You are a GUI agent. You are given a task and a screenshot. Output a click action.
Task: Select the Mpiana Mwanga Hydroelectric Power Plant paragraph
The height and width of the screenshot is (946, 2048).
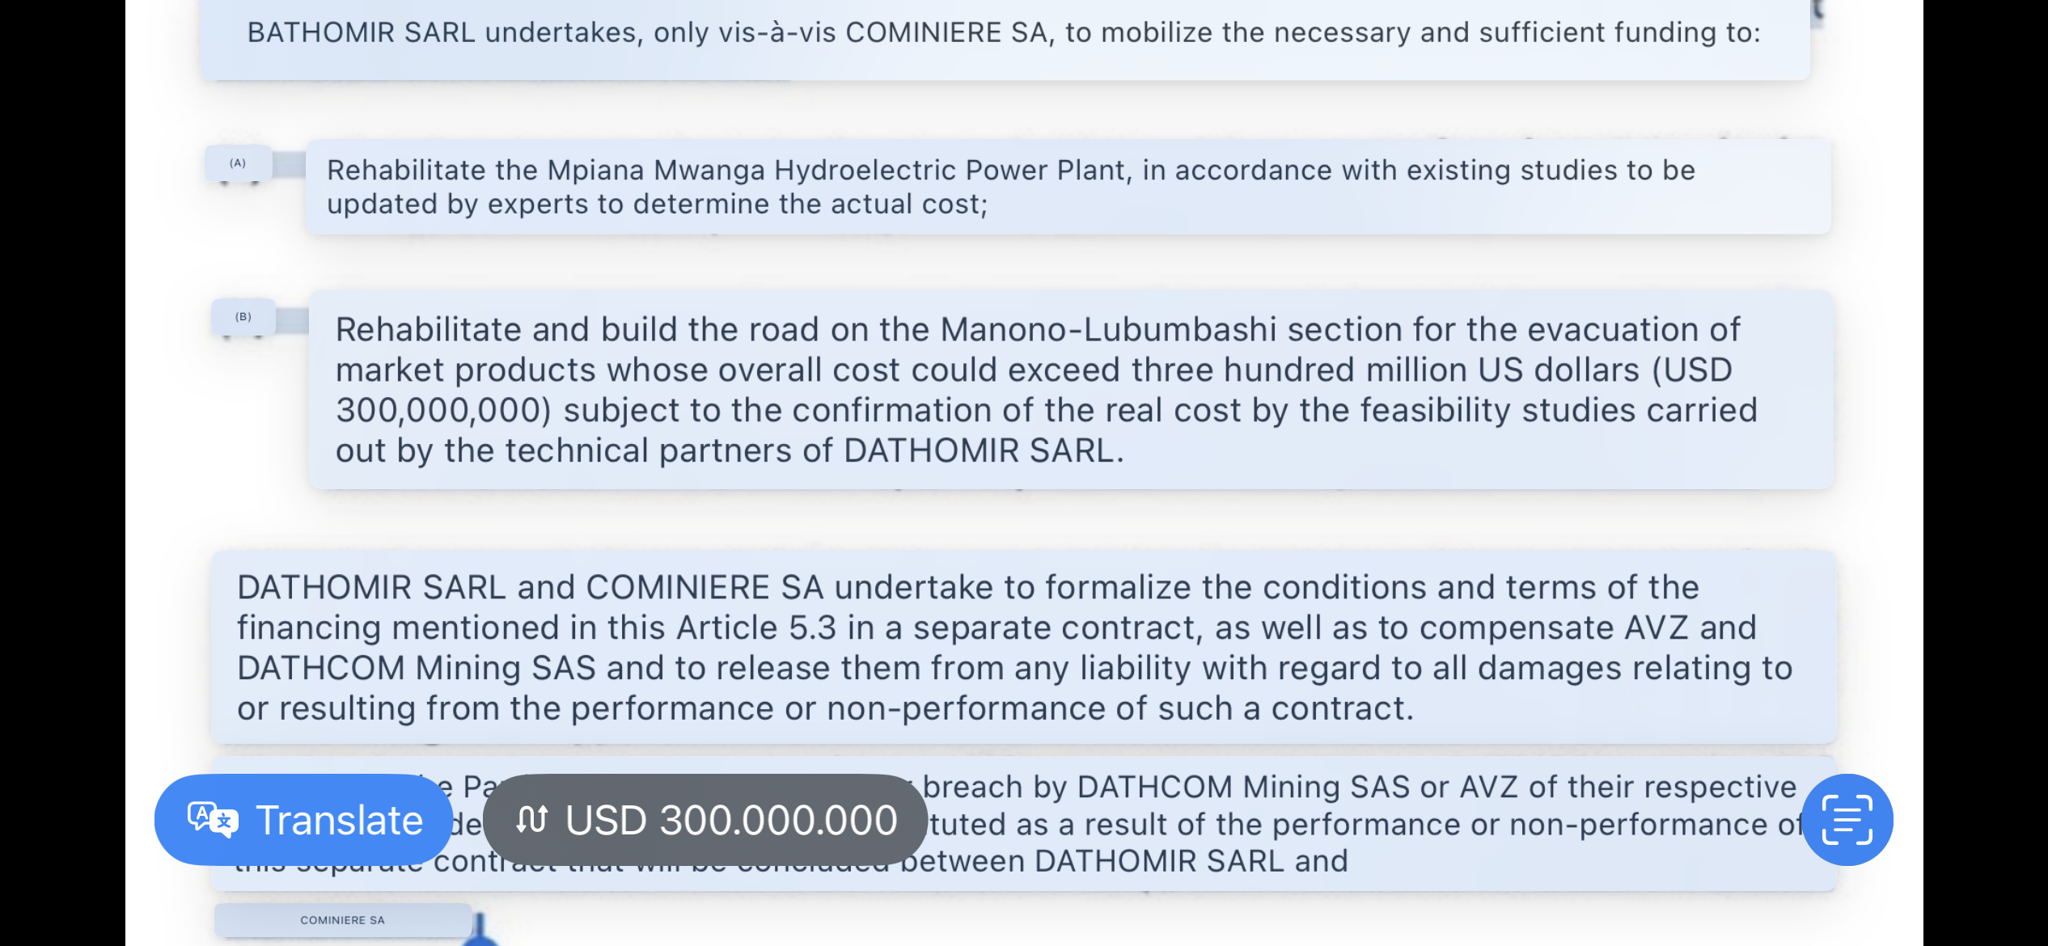(x=1068, y=187)
